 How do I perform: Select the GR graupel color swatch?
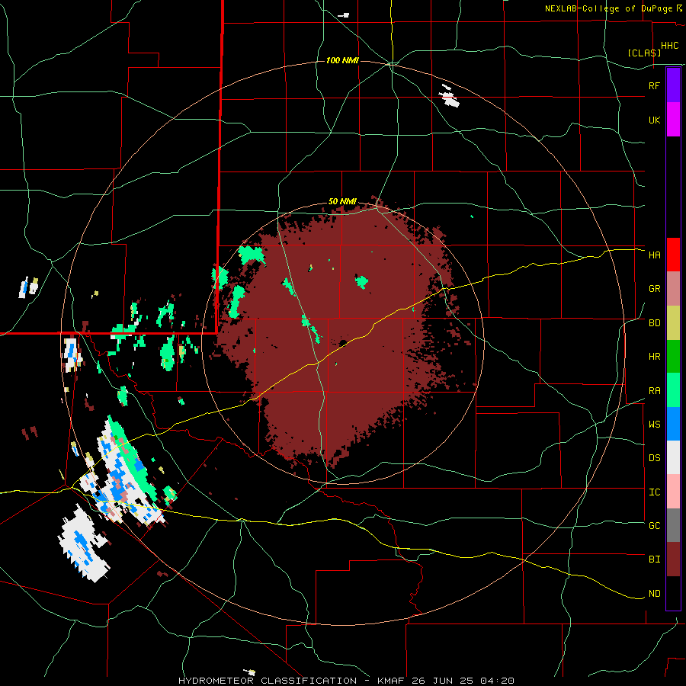(673, 288)
